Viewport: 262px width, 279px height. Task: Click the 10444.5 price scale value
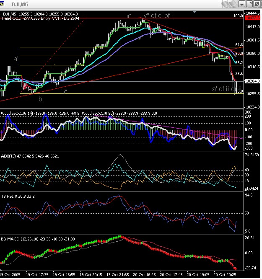point(253,13)
